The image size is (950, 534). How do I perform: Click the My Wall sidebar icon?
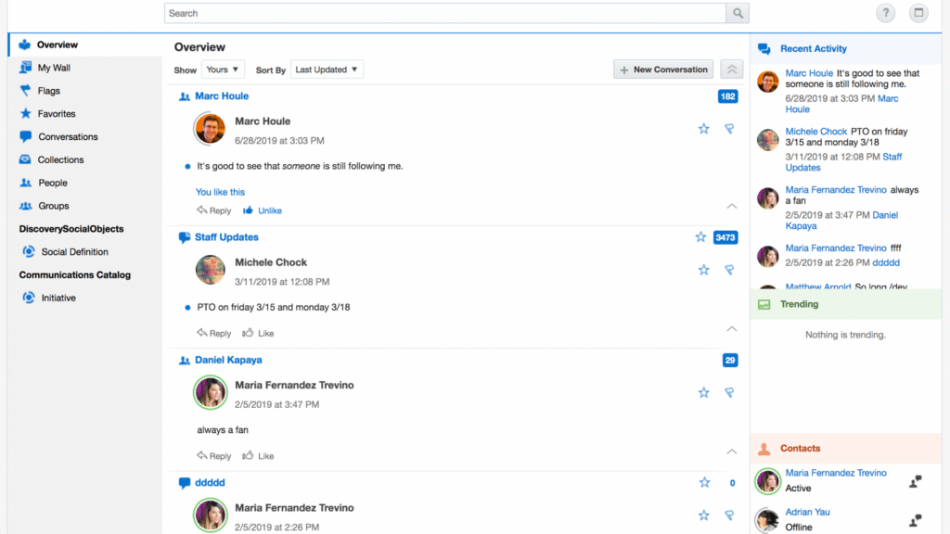click(x=25, y=68)
